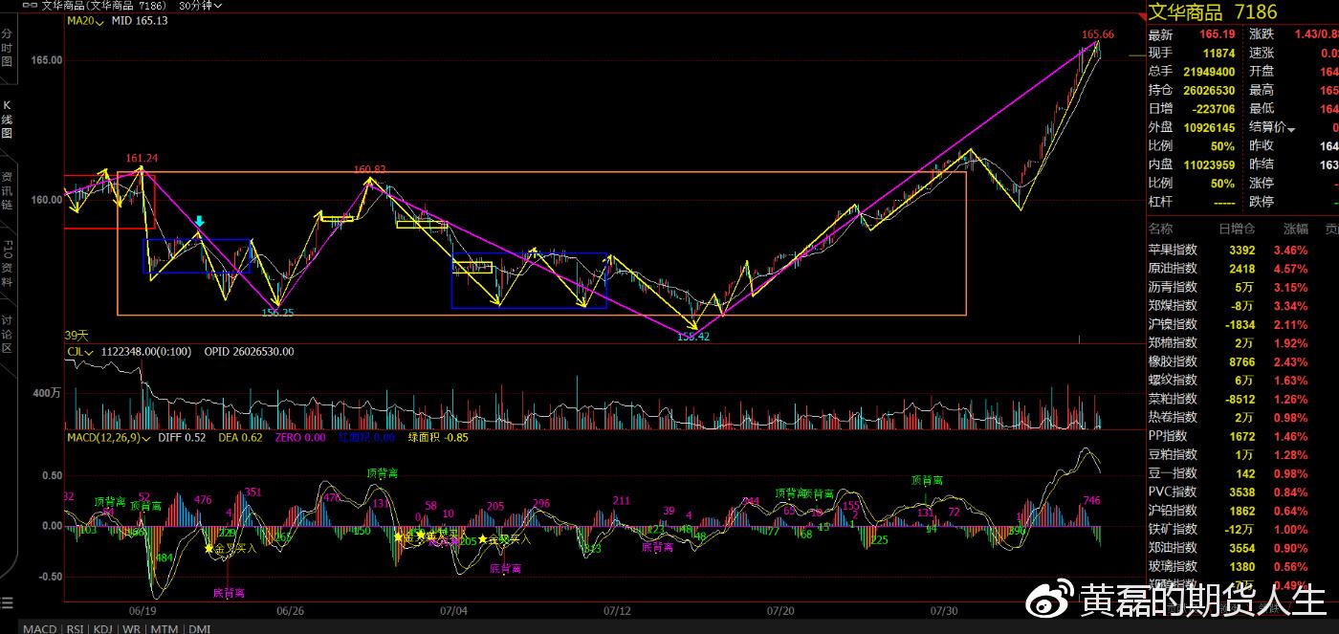The image size is (1339, 634).
Task: Click the OPID 26026530.00 readout
Action: coord(249,352)
